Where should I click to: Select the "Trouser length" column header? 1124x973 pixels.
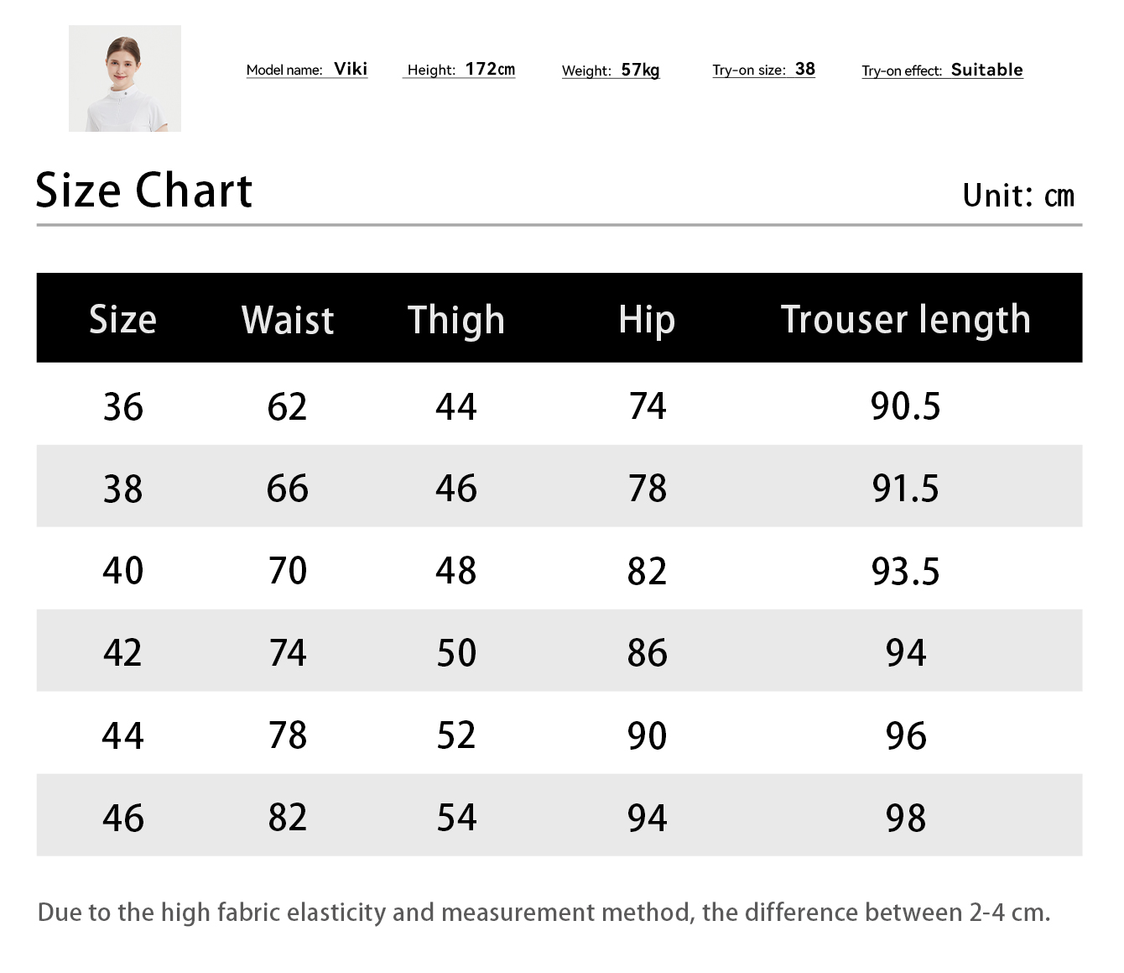tap(905, 320)
